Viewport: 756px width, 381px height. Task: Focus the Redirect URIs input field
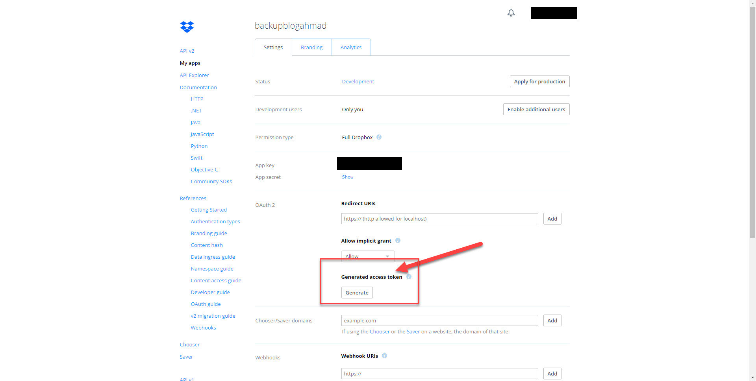point(439,219)
